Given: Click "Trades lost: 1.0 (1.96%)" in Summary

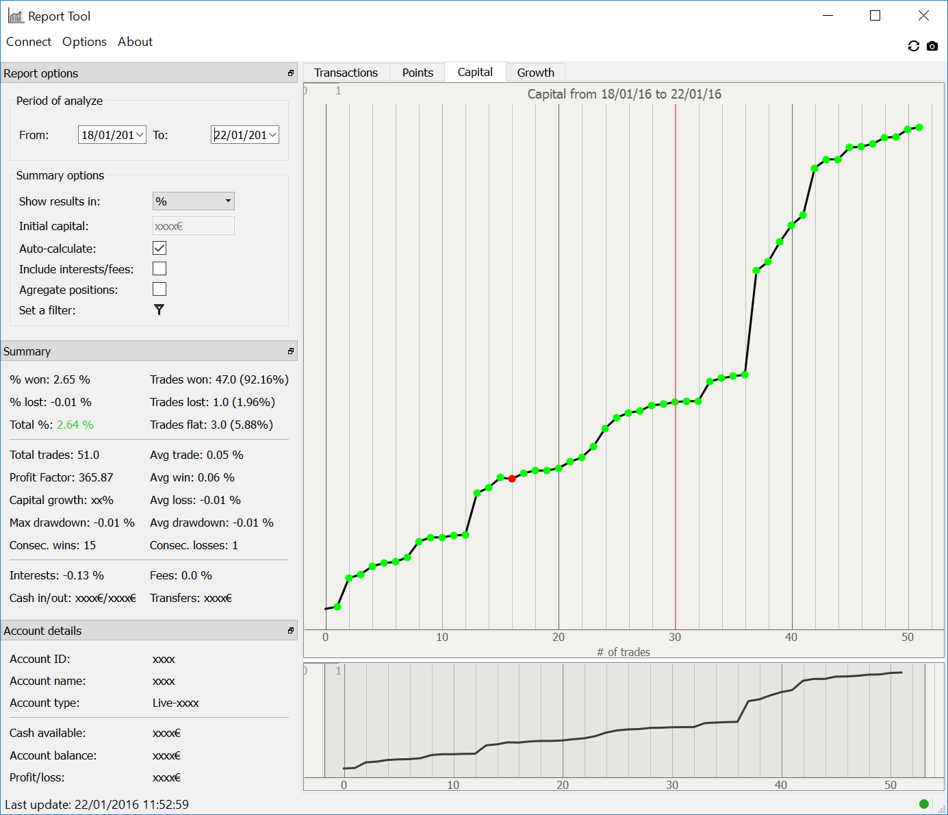Looking at the screenshot, I should click(212, 402).
